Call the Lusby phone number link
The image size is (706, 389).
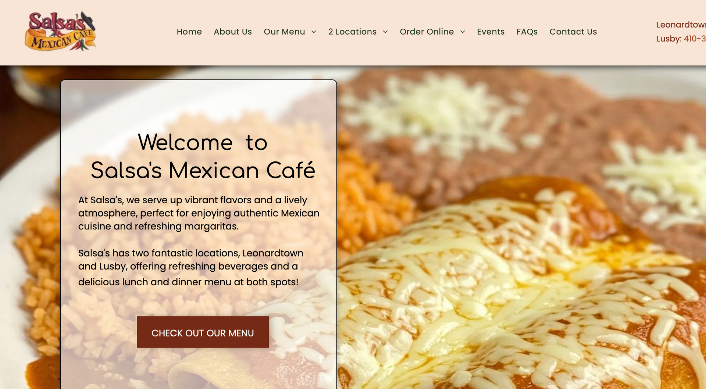pos(695,39)
